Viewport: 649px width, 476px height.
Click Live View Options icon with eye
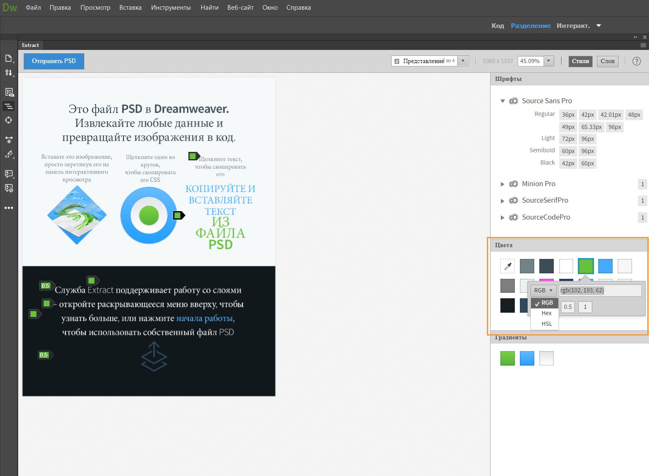[x=8, y=92]
